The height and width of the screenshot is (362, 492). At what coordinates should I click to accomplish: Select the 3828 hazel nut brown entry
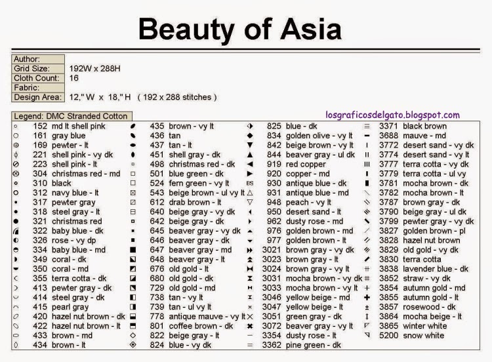[420, 240]
